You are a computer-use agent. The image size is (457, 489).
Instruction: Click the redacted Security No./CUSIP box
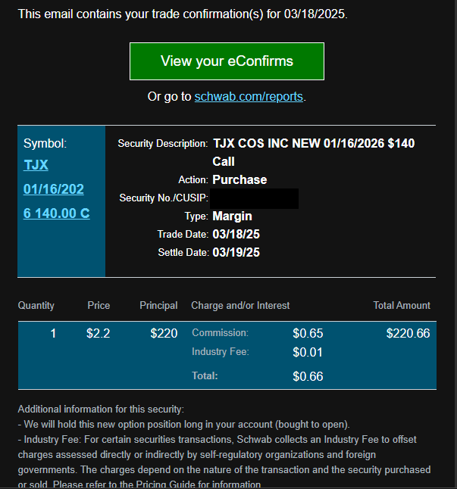pyautogui.click(x=254, y=198)
